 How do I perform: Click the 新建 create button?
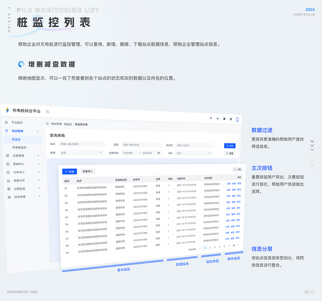coord(69,171)
